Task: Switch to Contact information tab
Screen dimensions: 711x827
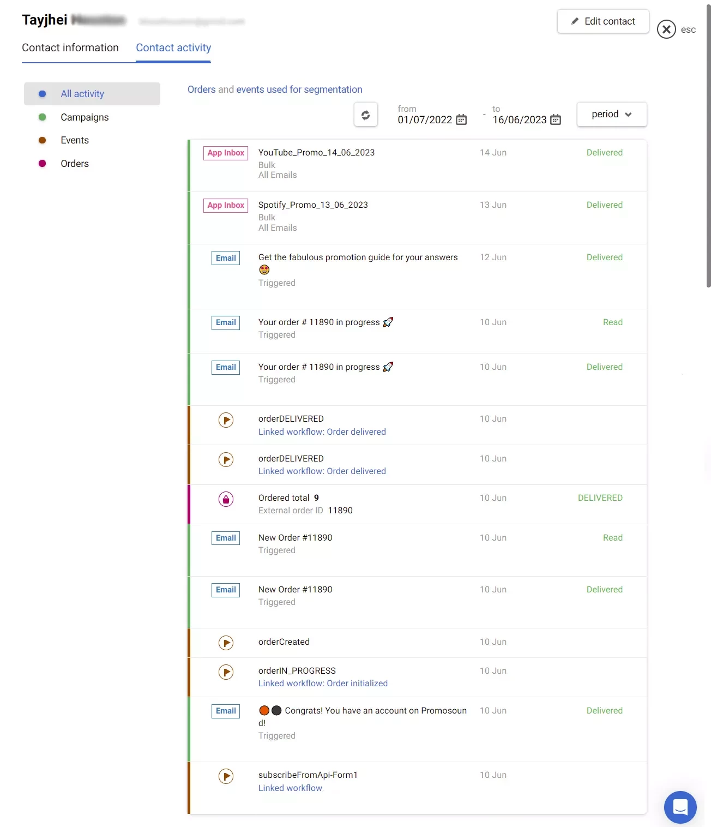Action: [x=70, y=48]
